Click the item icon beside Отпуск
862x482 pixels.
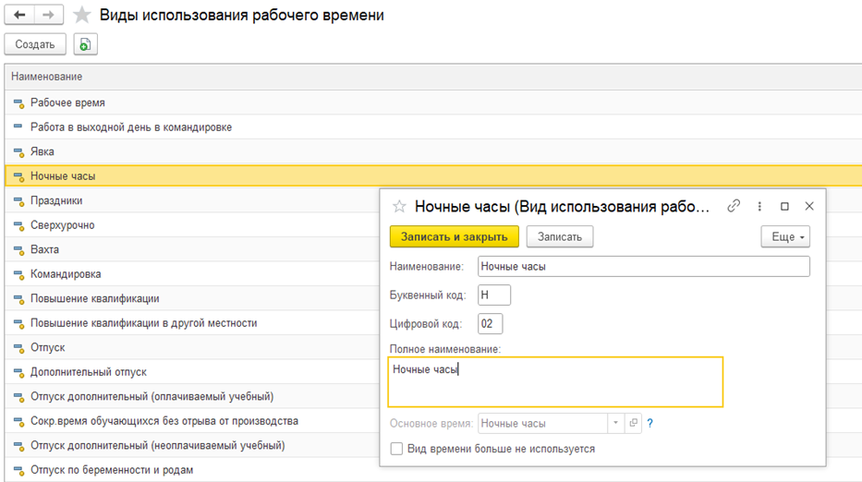pyautogui.click(x=18, y=348)
